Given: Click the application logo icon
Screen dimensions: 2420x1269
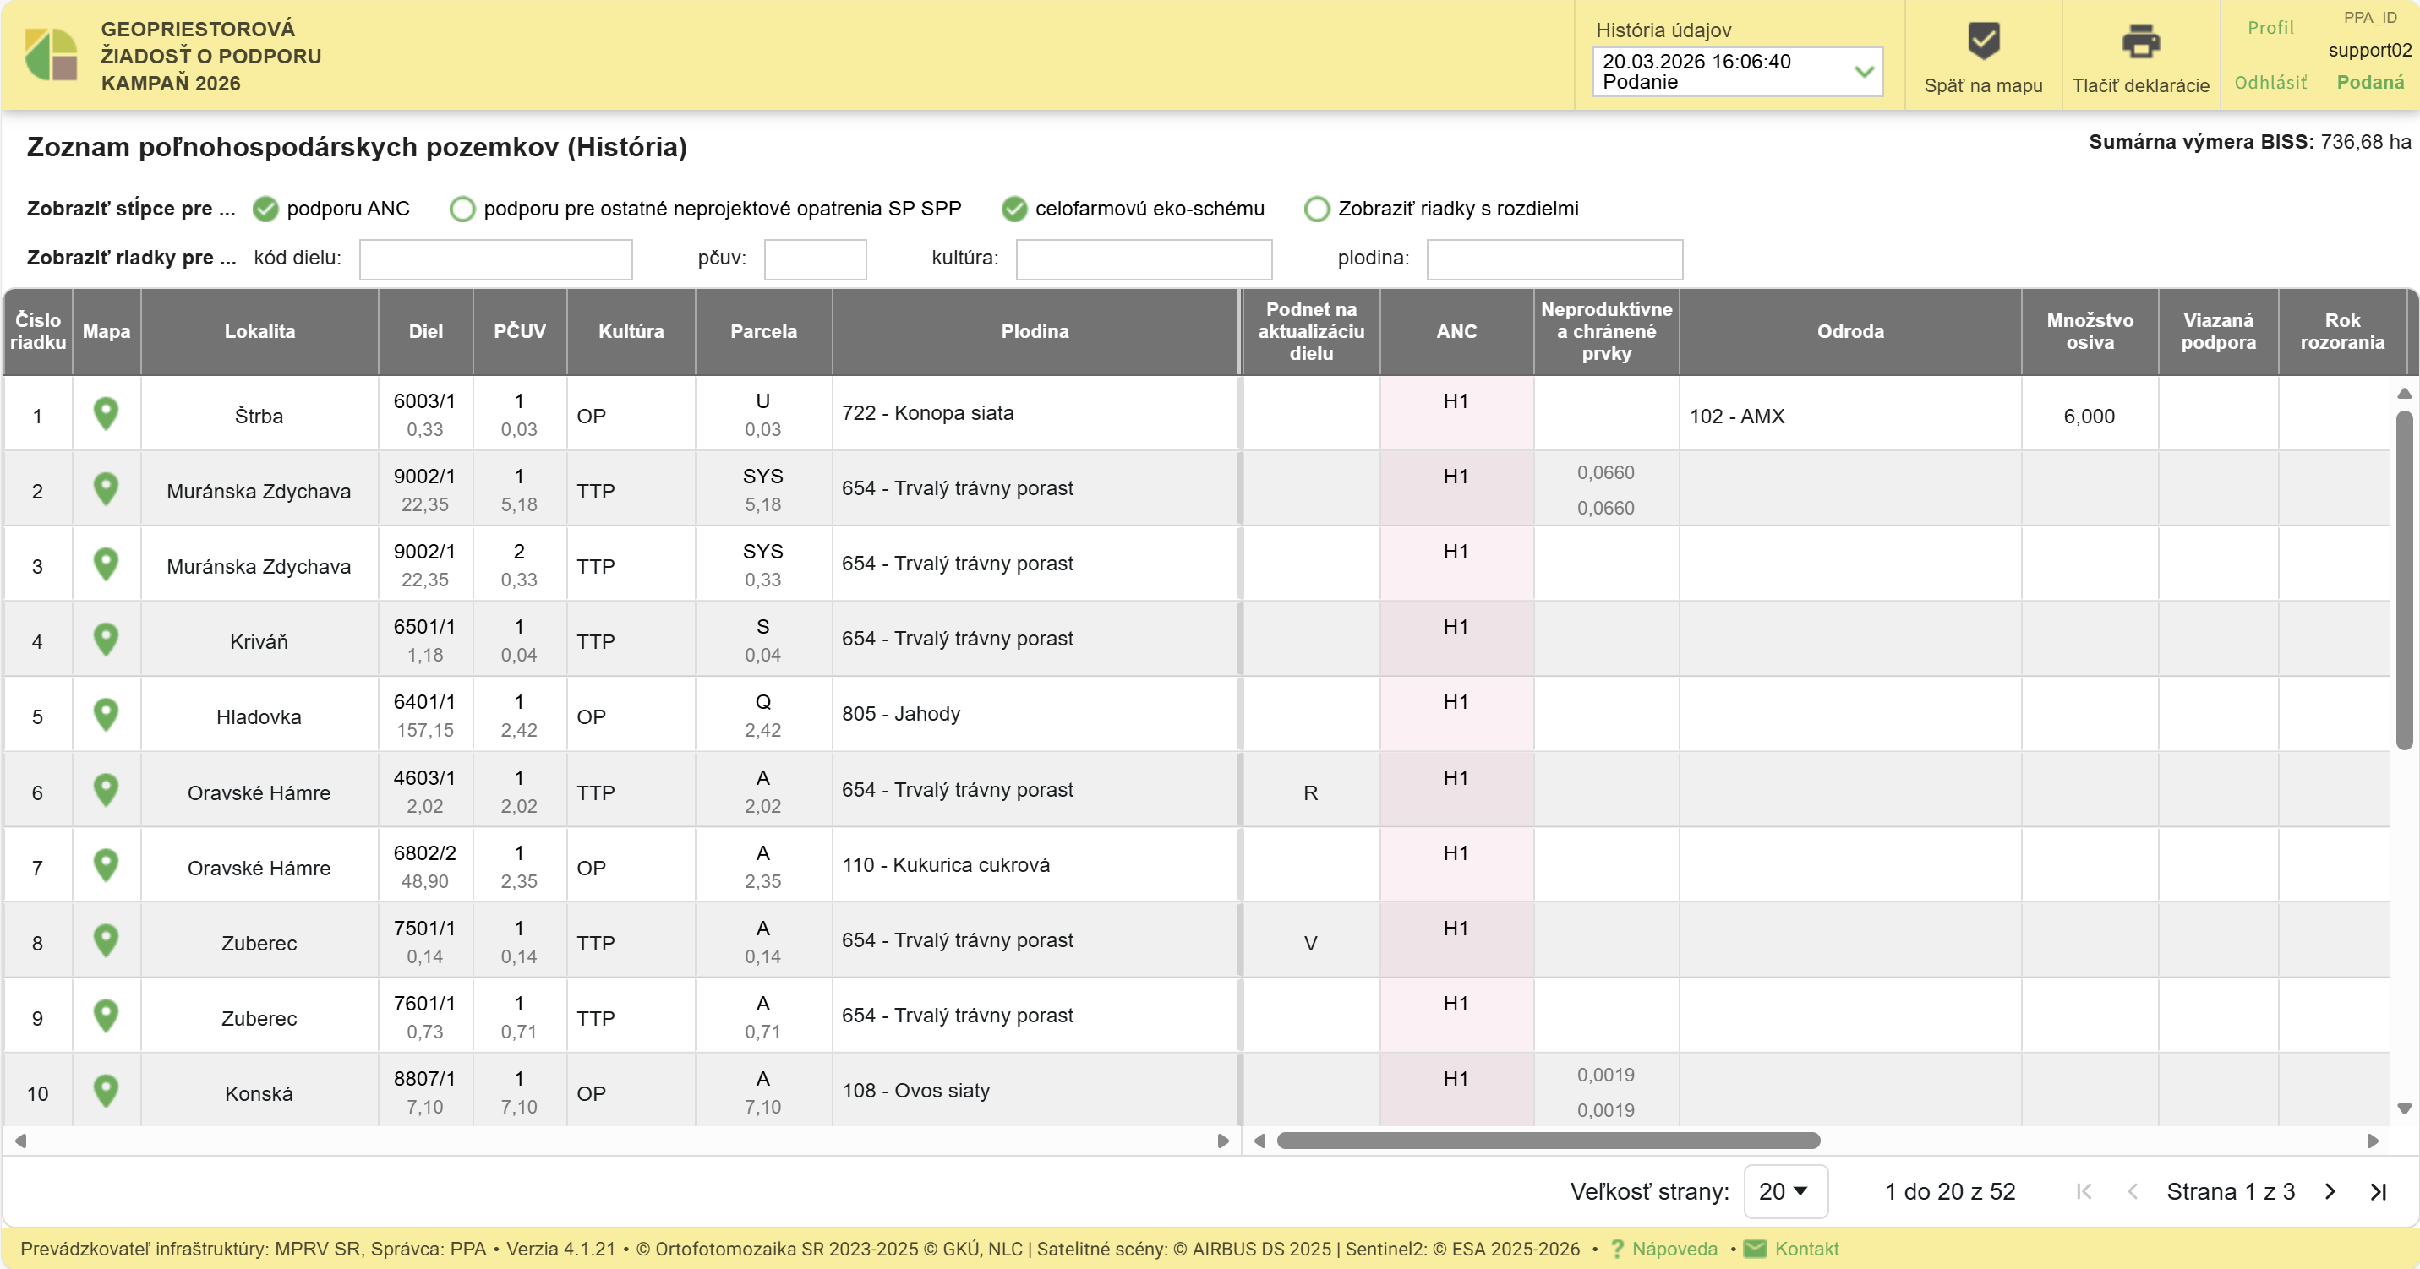Looking at the screenshot, I should [x=52, y=54].
